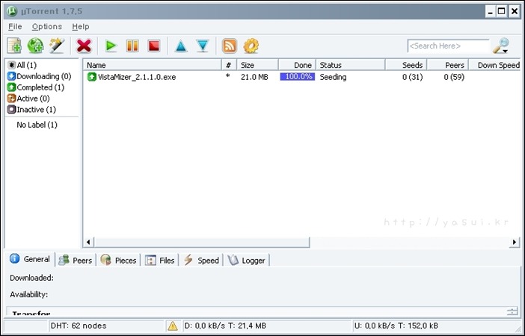
Task: Open the Options menu
Action: click(47, 26)
